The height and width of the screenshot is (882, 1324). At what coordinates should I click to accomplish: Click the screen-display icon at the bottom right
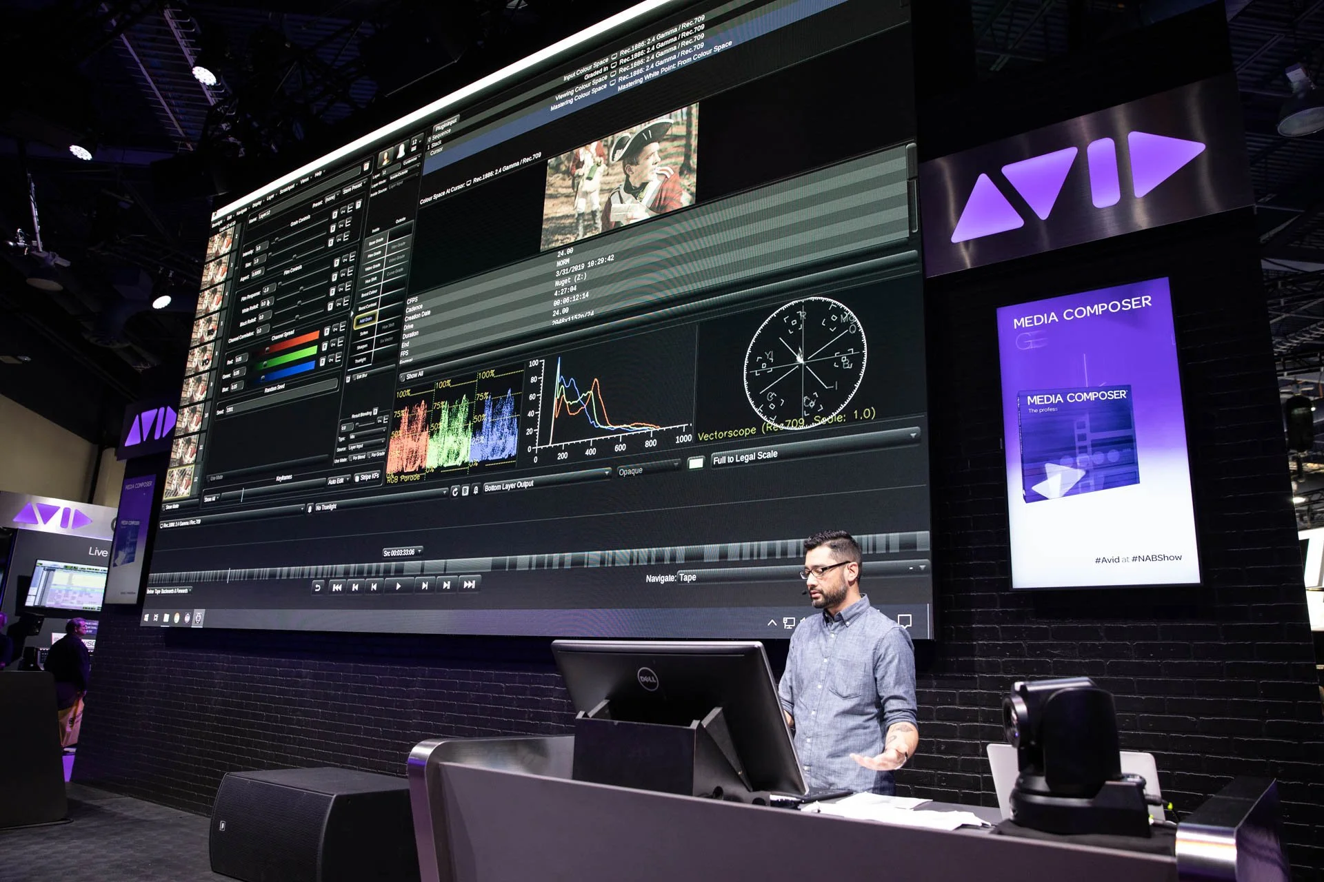789,623
